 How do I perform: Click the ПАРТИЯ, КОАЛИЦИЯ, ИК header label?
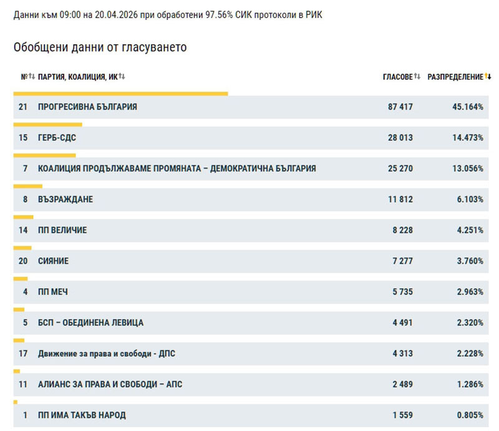77,77
